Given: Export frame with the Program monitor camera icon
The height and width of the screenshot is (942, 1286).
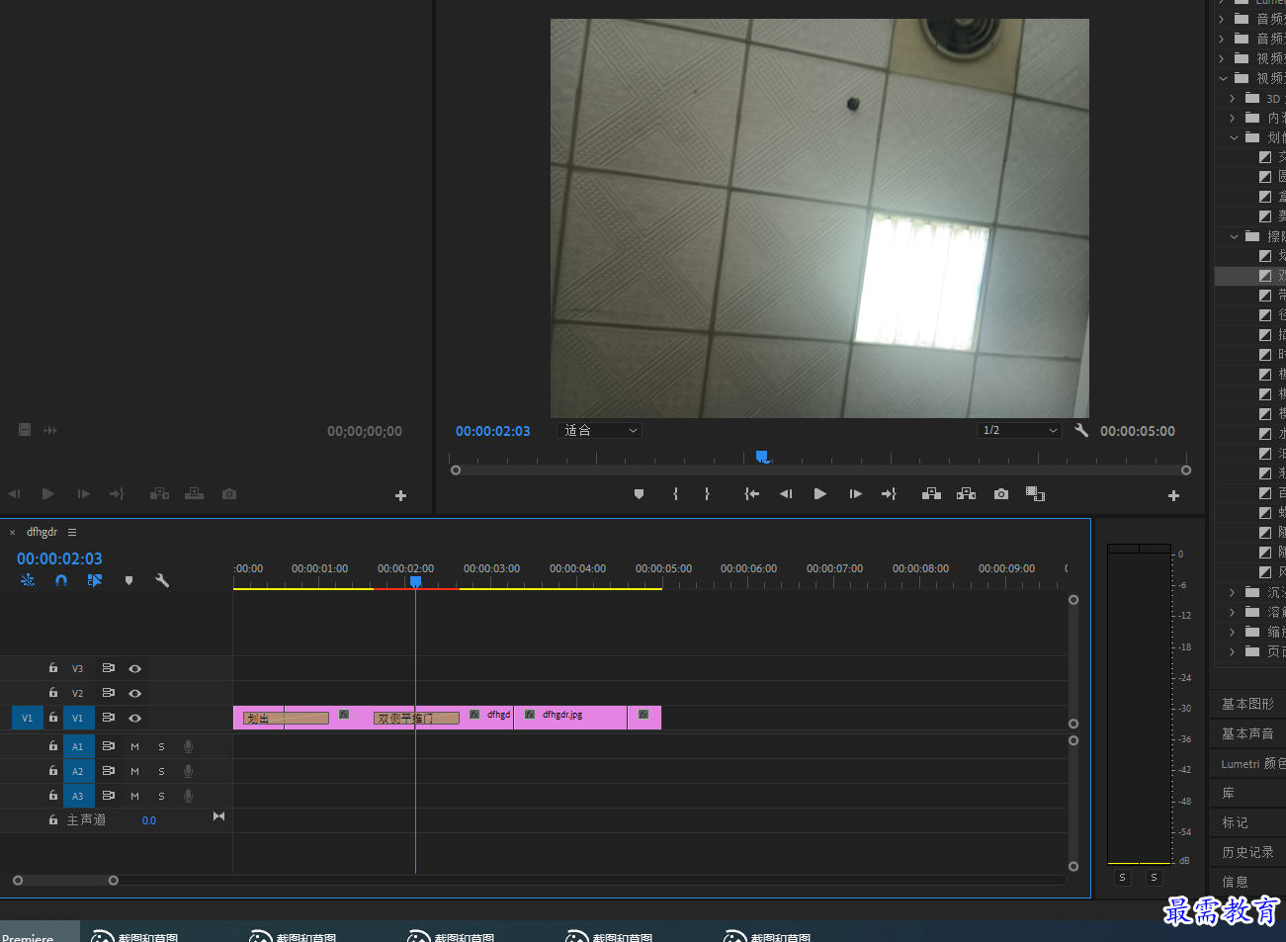Looking at the screenshot, I should pyautogui.click(x=1001, y=494).
